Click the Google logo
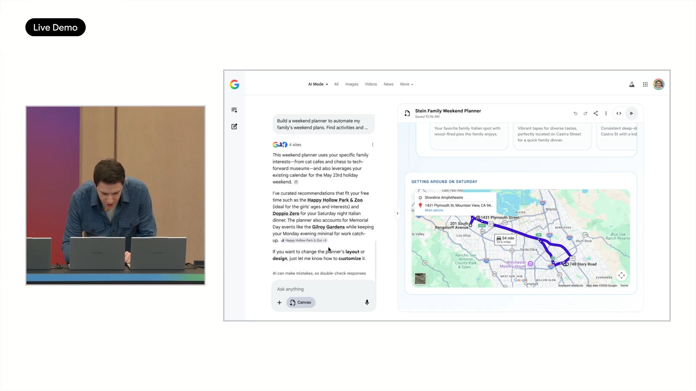Screen dimensions: 696x391 tap(235, 84)
